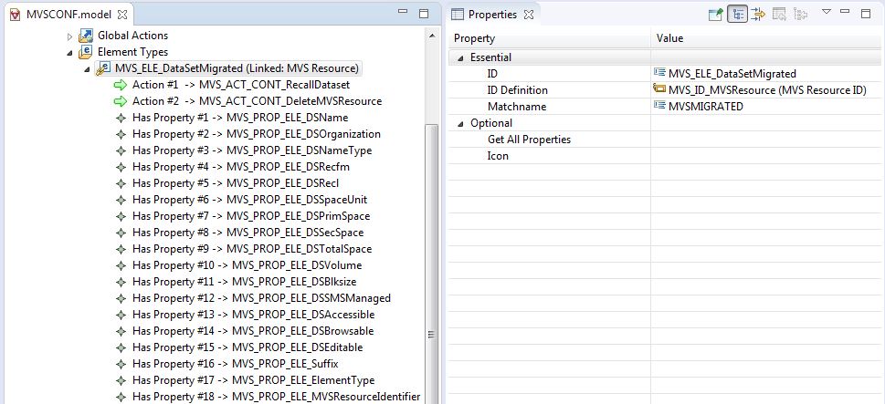Click the Matchname value list icon
The image size is (885, 404).
pos(659,106)
